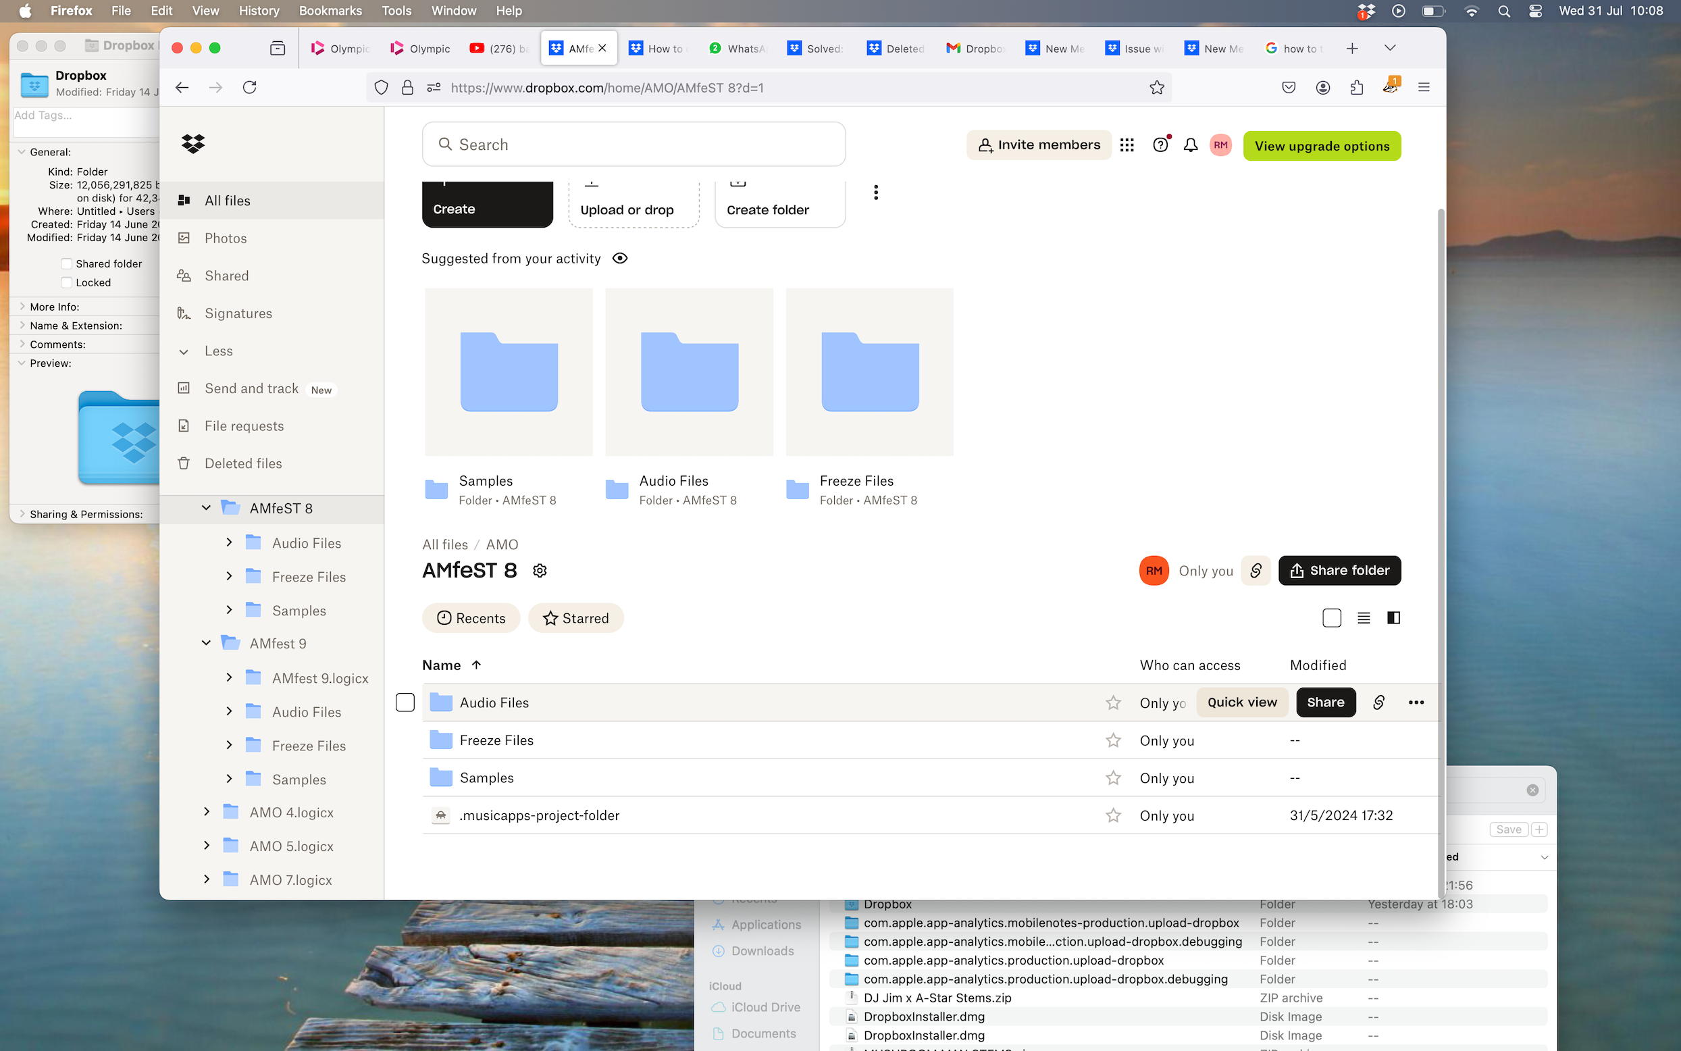Click Share folder button
The height and width of the screenshot is (1051, 1681).
[1339, 571]
